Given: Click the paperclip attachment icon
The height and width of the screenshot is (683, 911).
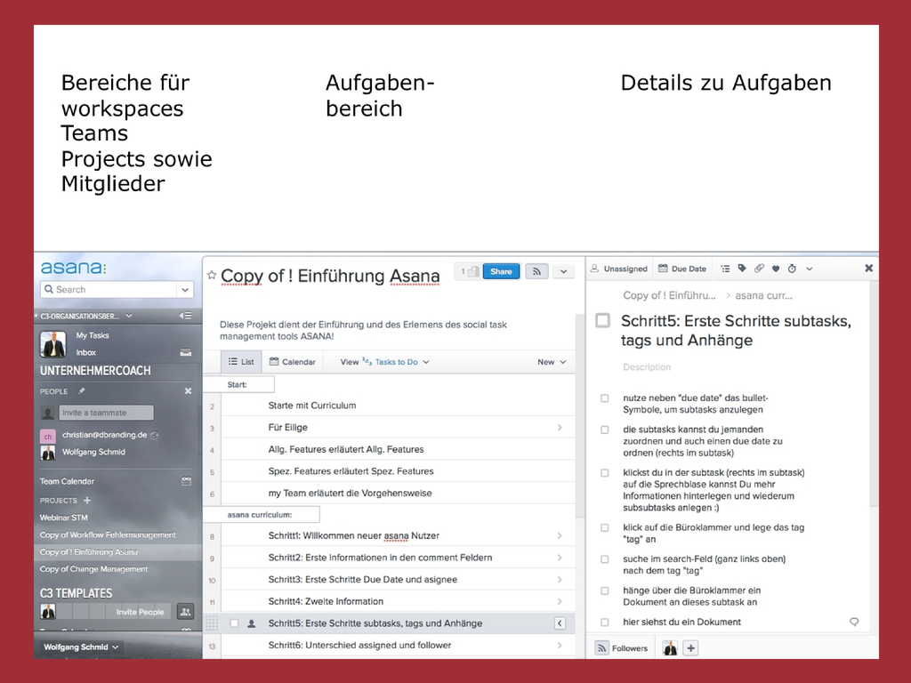Looking at the screenshot, I should (759, 269).
